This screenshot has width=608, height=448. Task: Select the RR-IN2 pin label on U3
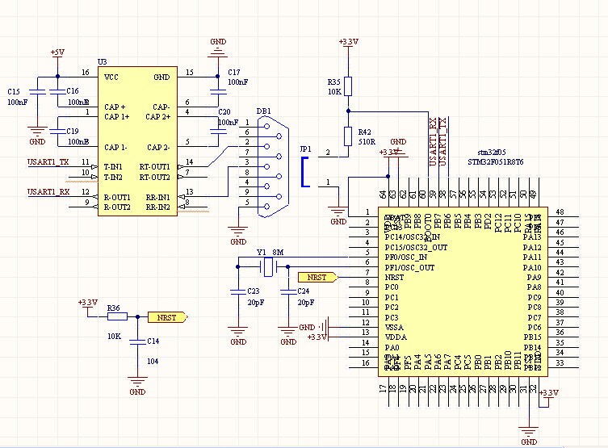157,207
